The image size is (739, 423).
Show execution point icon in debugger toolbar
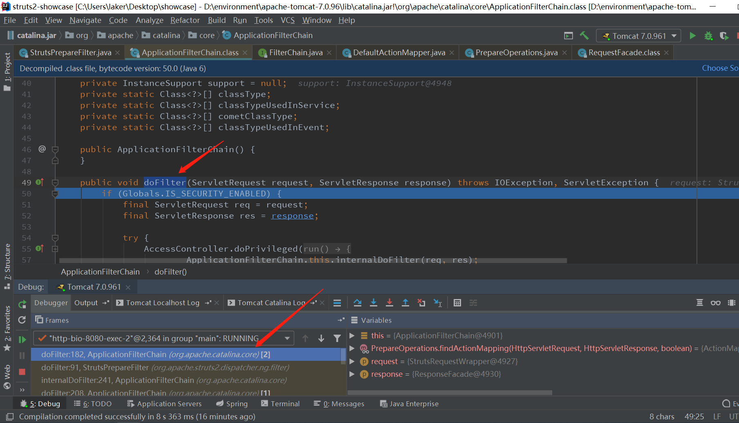point(337,303)
